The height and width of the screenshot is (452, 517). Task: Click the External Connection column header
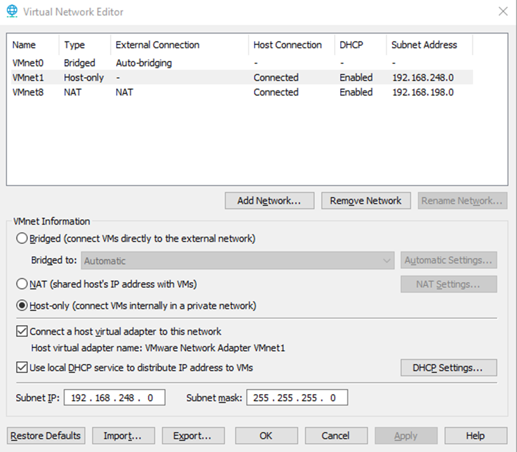[179, 45]
